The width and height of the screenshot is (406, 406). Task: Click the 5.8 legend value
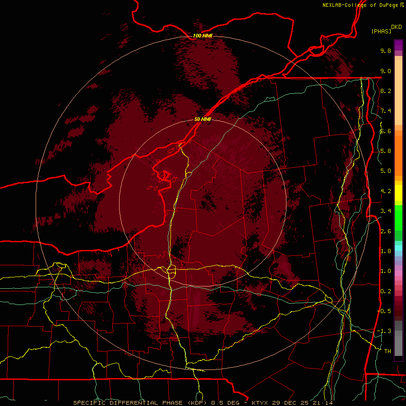[x=386, y=151]
